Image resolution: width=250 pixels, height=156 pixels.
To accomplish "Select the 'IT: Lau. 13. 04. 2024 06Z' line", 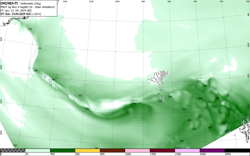I will [16, 10].
